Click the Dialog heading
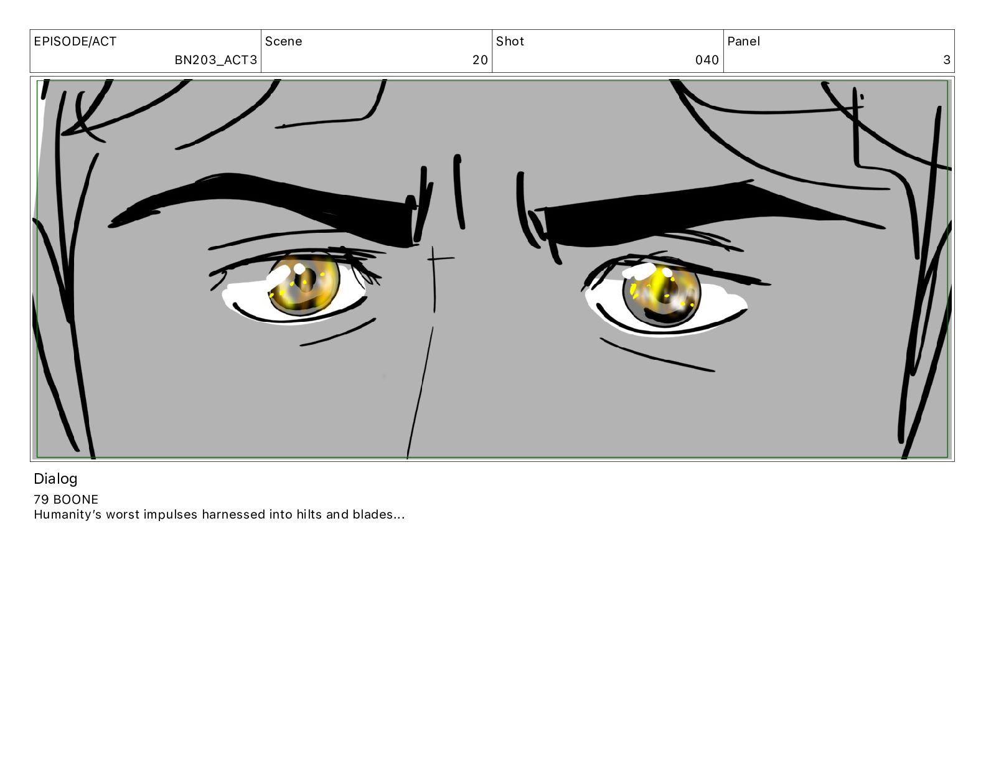986x762 pixels. coord(55,479)
